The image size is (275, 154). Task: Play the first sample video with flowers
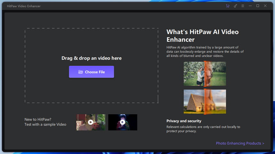click(91, 122)
